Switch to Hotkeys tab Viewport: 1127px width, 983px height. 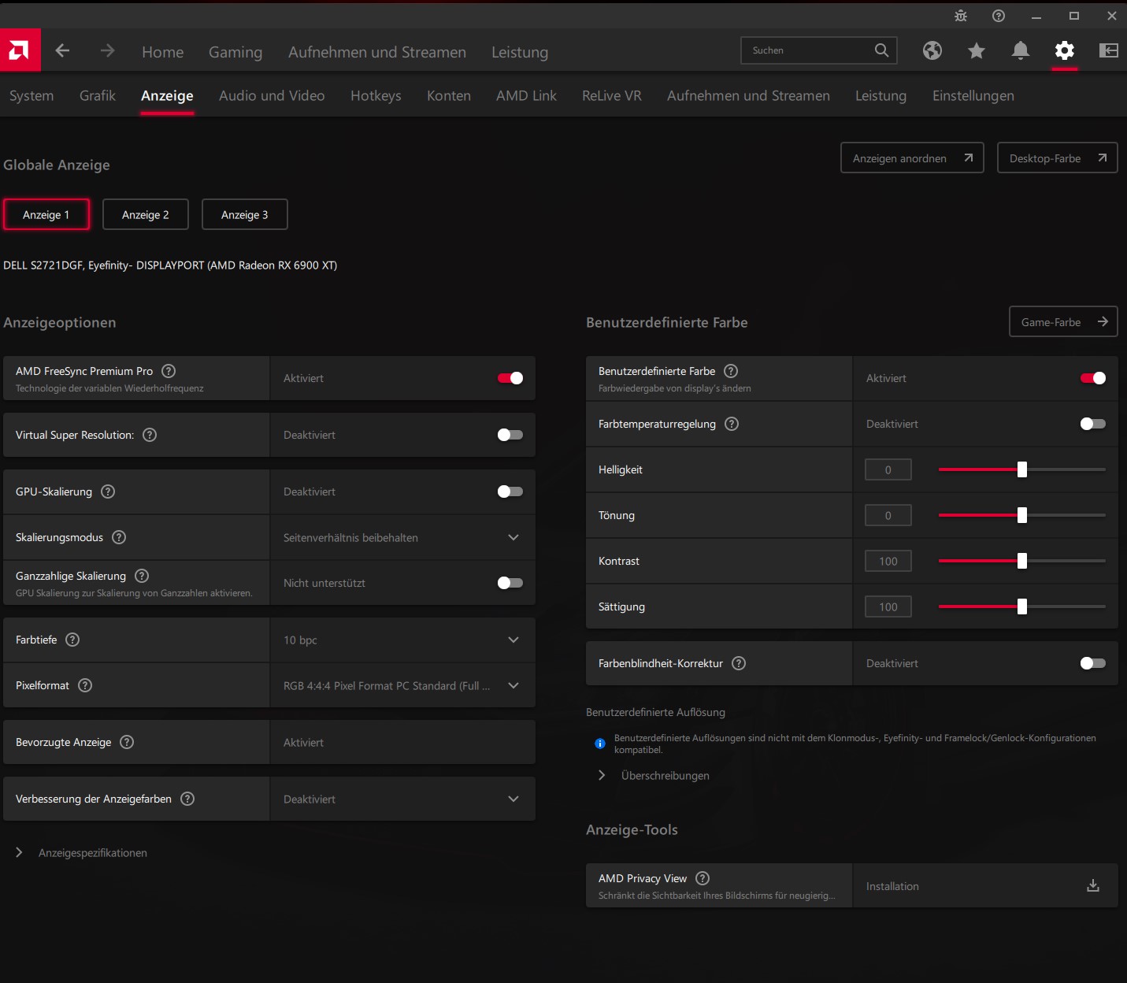pos(376,95)
